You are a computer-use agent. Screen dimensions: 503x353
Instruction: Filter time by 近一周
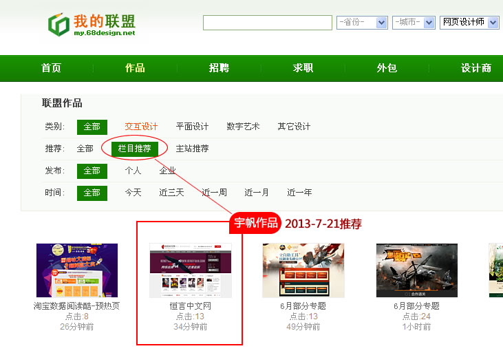(x=214, y=193)
